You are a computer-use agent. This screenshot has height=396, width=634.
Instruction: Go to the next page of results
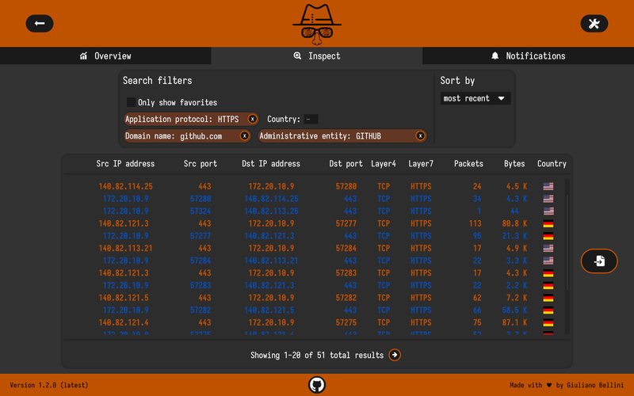point(395,355)
